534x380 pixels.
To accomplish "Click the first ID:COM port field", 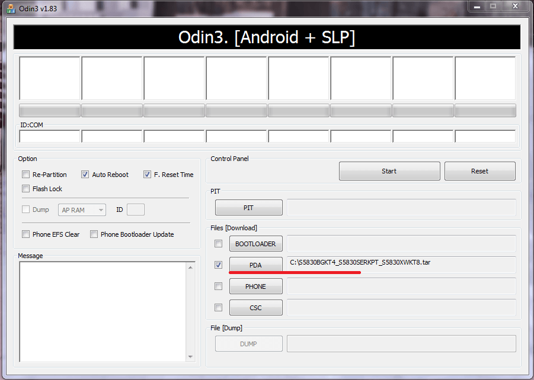I will point(50,136).
